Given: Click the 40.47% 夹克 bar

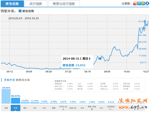Looking at the screenshot, I should click(16, 100).
